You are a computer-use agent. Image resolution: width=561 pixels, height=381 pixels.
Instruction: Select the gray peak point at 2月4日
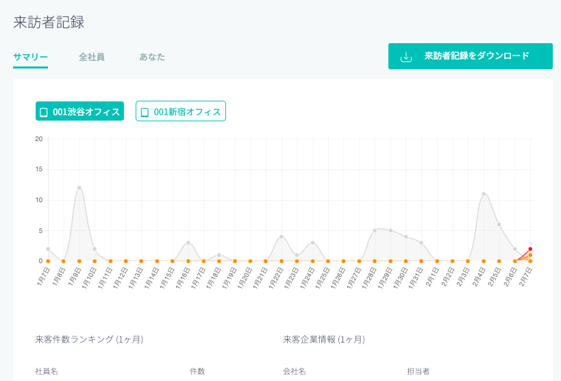tap(484, 194)
